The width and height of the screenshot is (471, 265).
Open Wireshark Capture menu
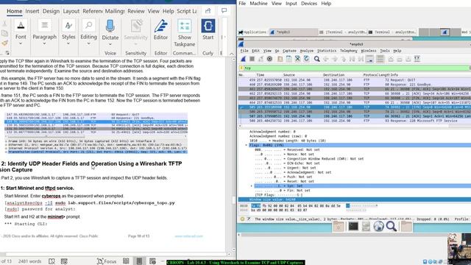(x=289, y=51)
